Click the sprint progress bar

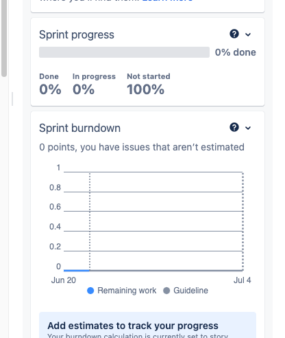click(x=124, y=52)
